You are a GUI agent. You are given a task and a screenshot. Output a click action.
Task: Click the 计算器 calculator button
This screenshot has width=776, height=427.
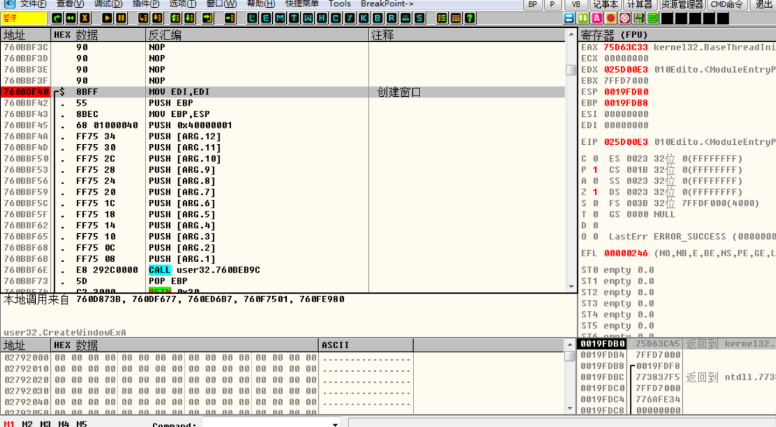[x=639, y=4]
